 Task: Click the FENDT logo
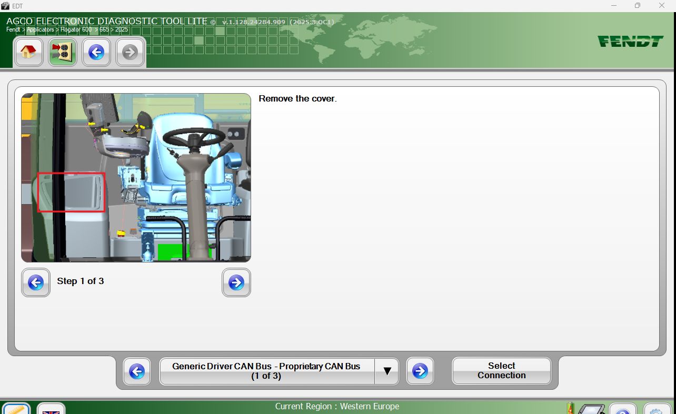[630, 42]
